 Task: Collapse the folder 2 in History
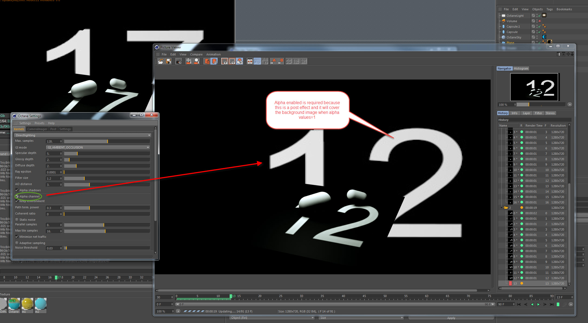(502, 208)
